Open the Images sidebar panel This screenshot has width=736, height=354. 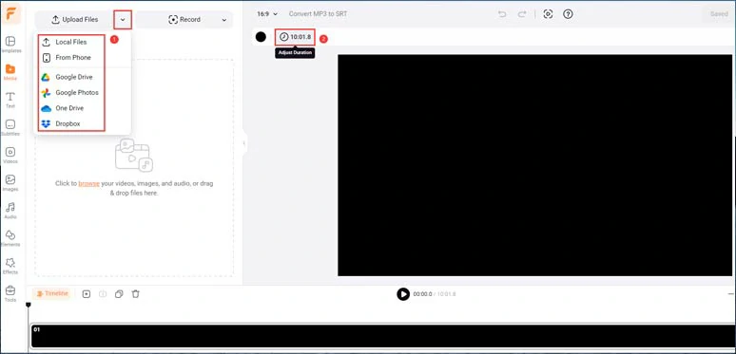(x=10, y=183)
